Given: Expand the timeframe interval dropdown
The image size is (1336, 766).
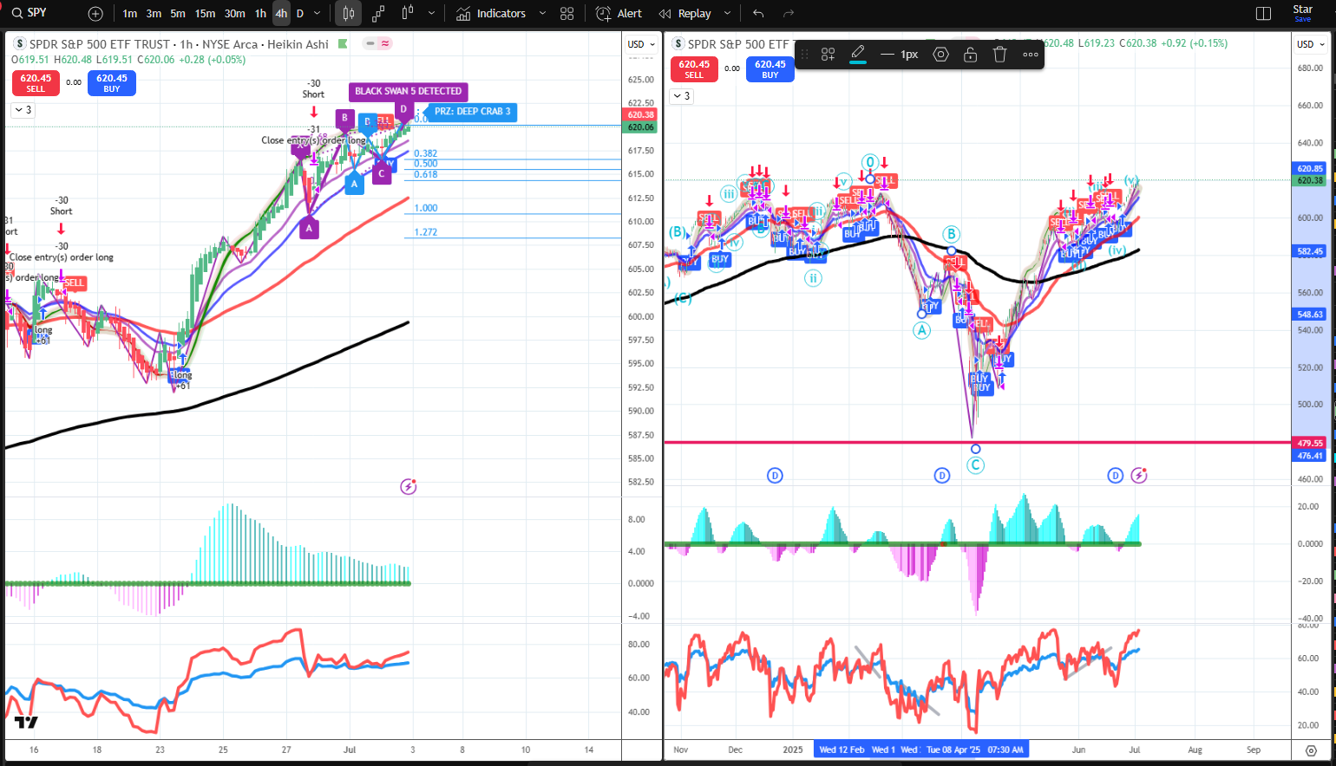Looking at the screenshot, I should [x=318, y=14].
